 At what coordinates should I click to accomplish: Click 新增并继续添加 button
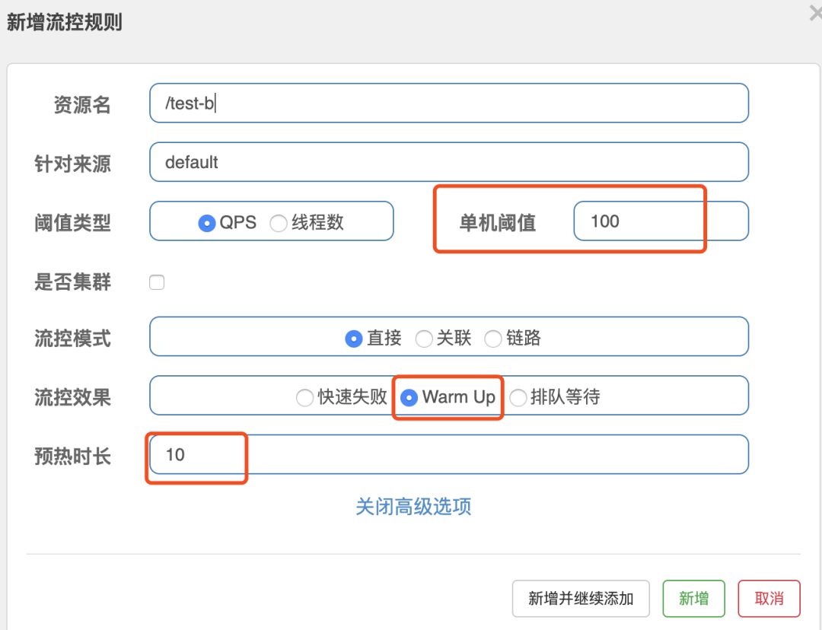[581, 599]
